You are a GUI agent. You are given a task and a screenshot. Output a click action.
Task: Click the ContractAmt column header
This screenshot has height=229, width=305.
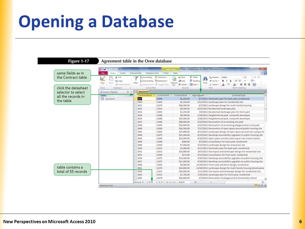click(182, 95)
